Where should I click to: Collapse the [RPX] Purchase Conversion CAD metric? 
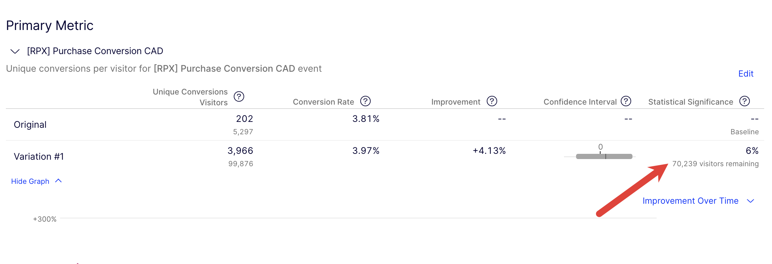(15, 51)
